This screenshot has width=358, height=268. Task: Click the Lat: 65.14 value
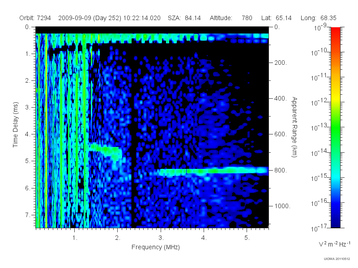coord(277,18)
